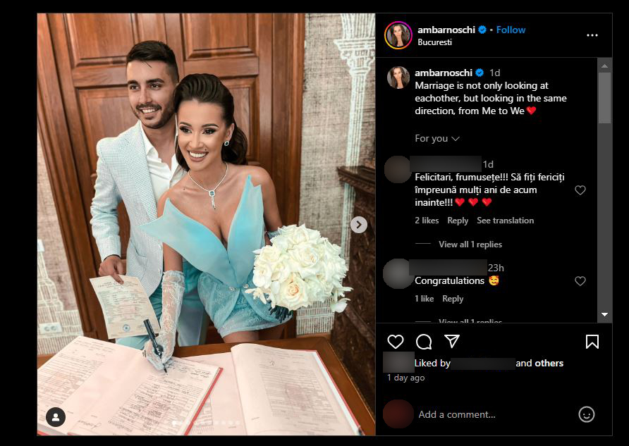Expand the For you comment sorting dropdown
Image resolution: width=629 pixels, height=446 pixels.
[x=437, y=138]
